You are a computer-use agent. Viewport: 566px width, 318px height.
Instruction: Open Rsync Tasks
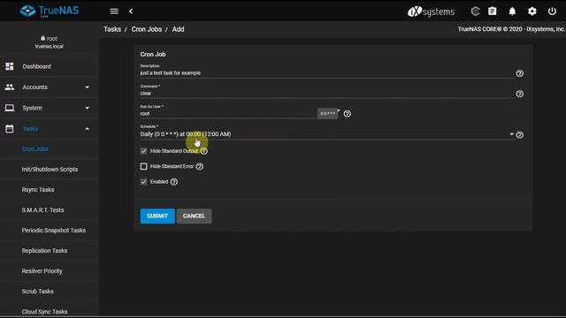tap(38, 190)
